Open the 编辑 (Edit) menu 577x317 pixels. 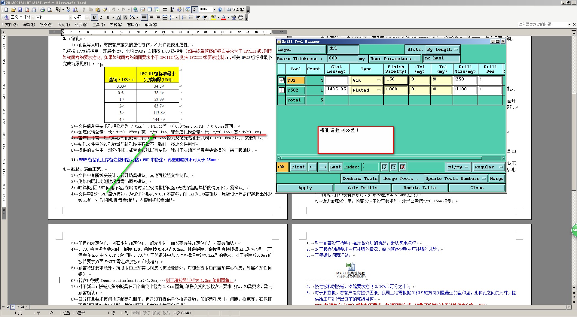(29, 25)
